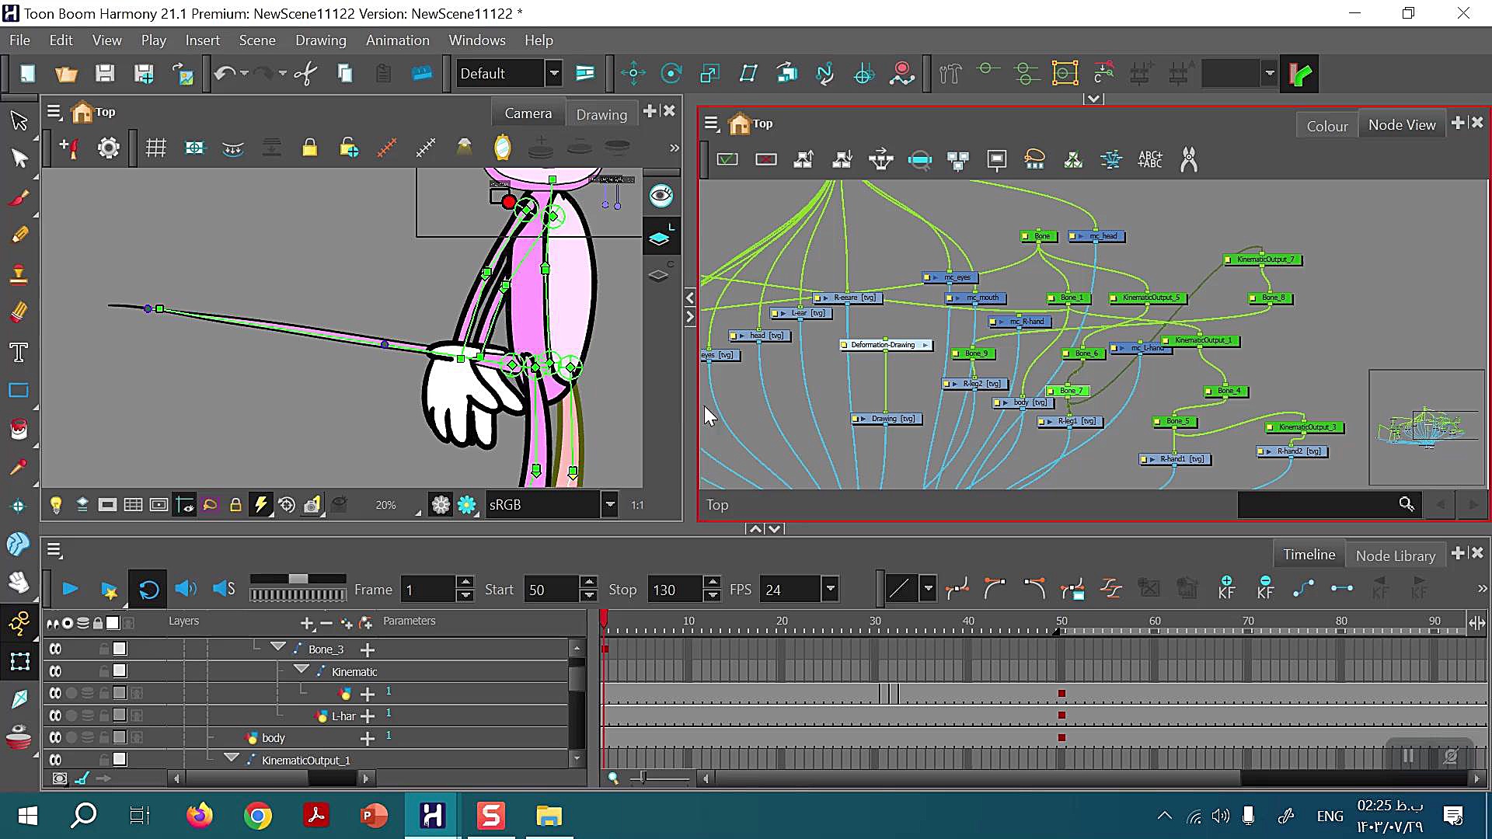Toggle enable for body layer
Screen dimensions: 1492x839
[x=55, y=737]
